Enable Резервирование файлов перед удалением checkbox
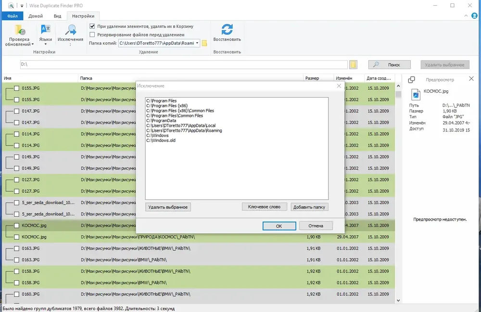 click(92, 35)
